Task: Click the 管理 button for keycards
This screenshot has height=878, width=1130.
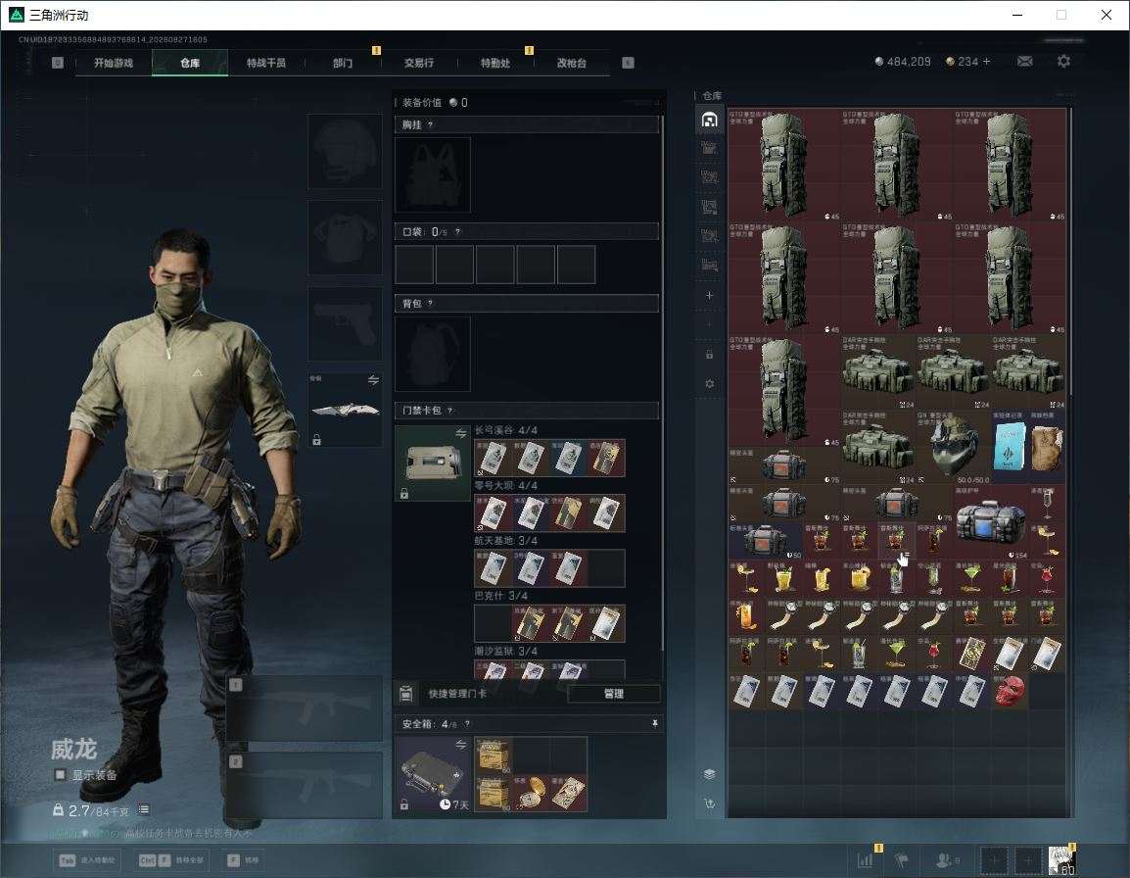Action: (x=613, y=694)
